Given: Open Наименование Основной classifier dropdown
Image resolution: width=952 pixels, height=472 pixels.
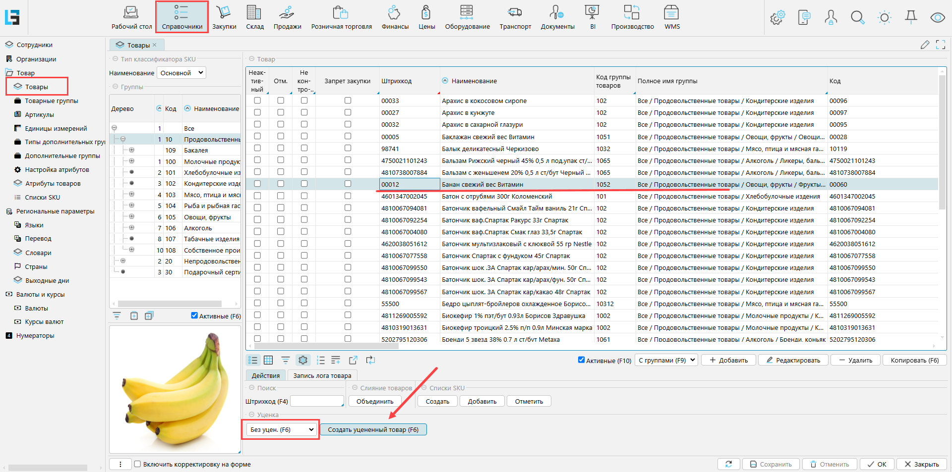Looking at the screenshot, I should point(182,73).
